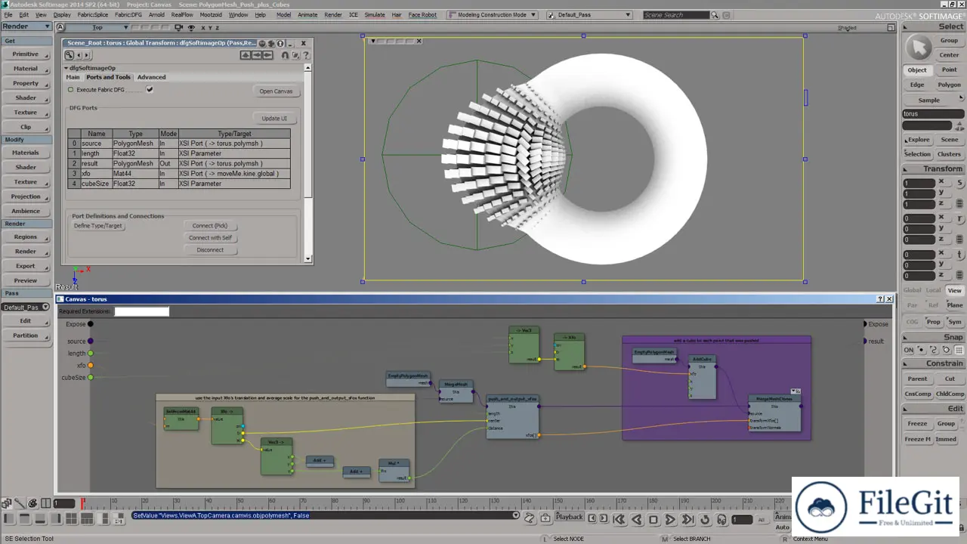Click the viewport A letter icon
The image size is (967, 544).
(x=61, y=28)
